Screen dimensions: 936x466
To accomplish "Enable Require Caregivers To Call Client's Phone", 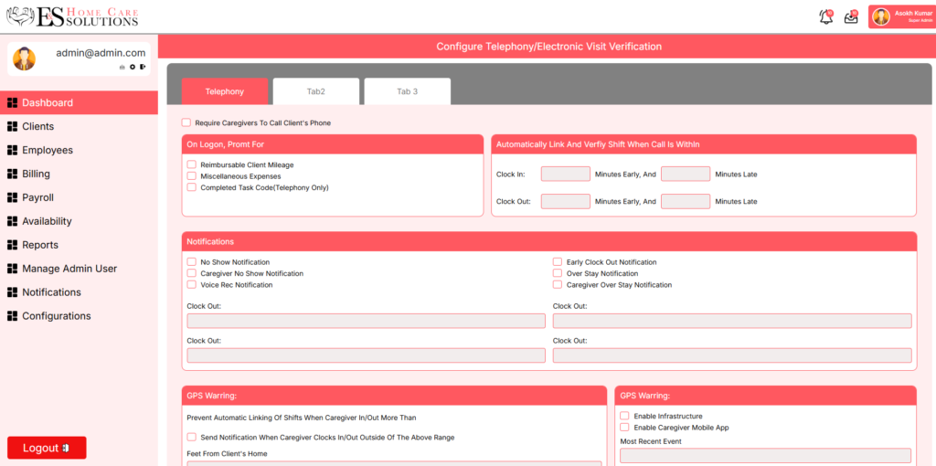I will click(186, 122).
